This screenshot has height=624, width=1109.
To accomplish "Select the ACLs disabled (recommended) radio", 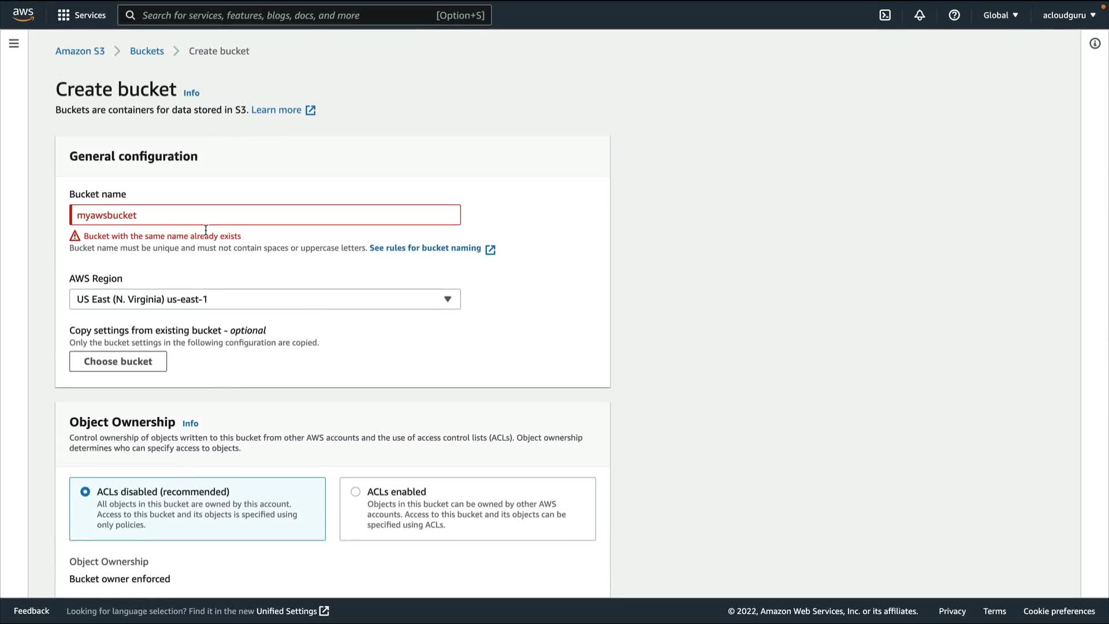I will (x=85, y=492).
